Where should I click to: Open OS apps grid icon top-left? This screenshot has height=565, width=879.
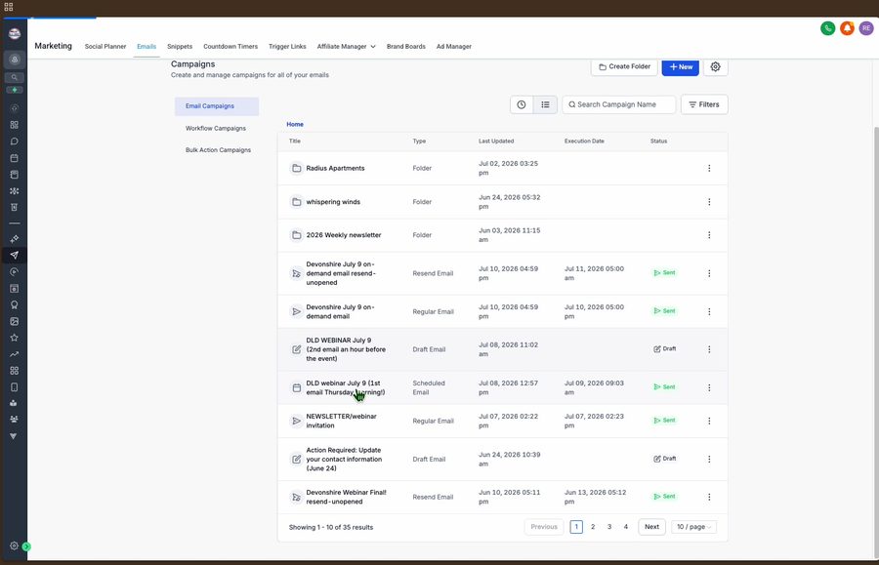(9, 7)
